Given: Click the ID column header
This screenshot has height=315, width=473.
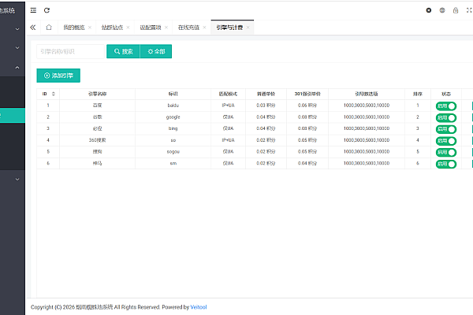Looking at the screenshot, I should click(48, 94).
